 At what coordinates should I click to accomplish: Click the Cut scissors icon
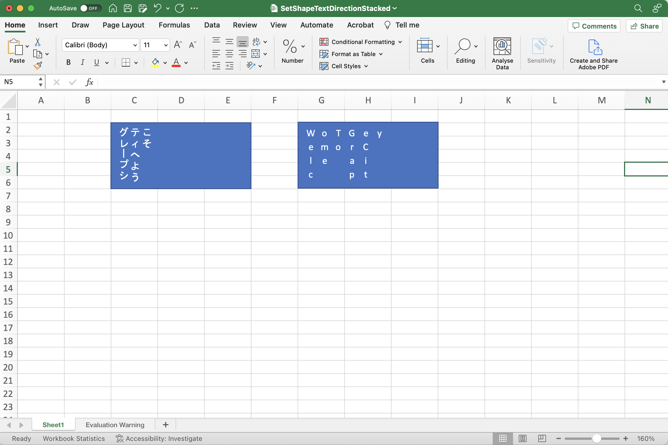37,42
